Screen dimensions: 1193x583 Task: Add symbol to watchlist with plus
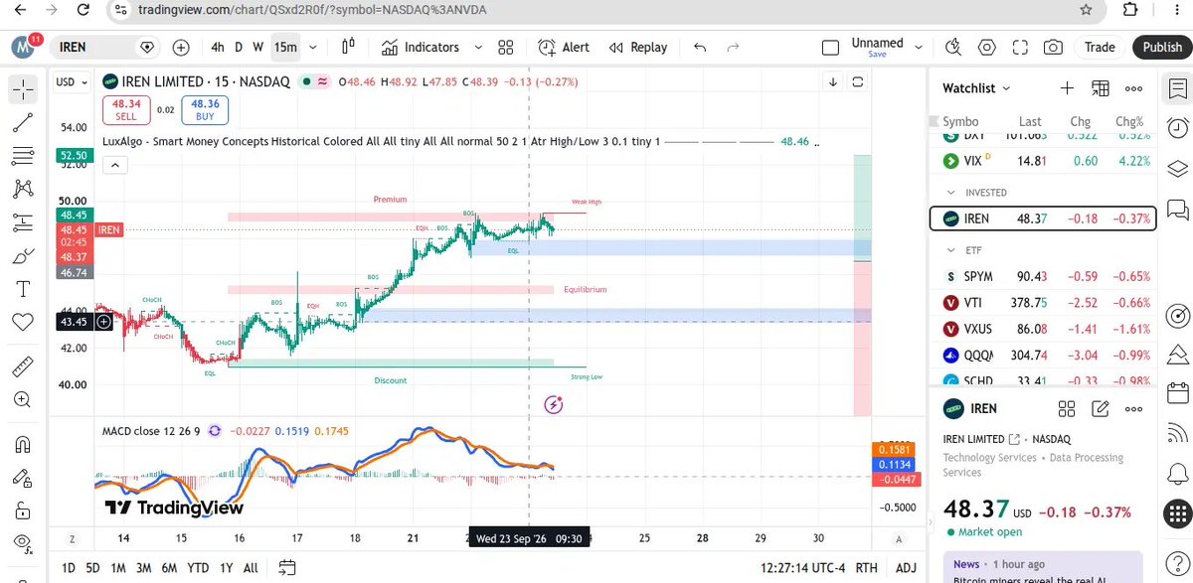tap(1067, 88)
